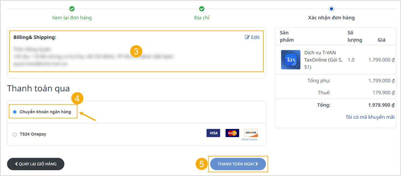Click the Edit link in Billing & Shipping
The width and height of the screenshot is (401, 176).
point(252,37)
